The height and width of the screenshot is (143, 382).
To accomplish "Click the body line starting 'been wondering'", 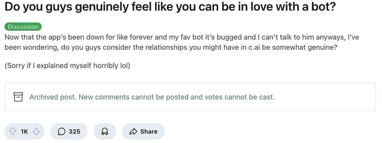I will 171,47.
